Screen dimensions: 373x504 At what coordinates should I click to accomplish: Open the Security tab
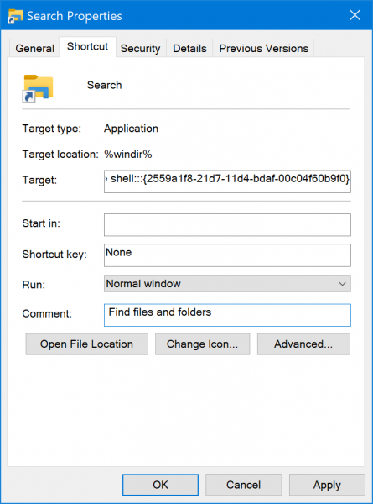tap(141, 49)
